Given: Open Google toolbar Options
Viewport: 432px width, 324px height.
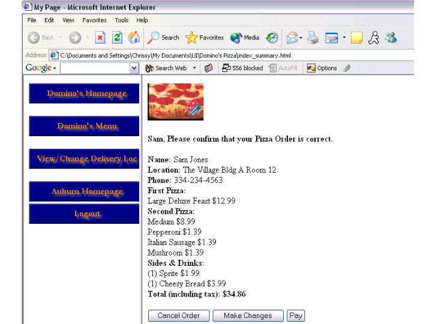Looking at the screenshot, I should click(x=322, y=68).
